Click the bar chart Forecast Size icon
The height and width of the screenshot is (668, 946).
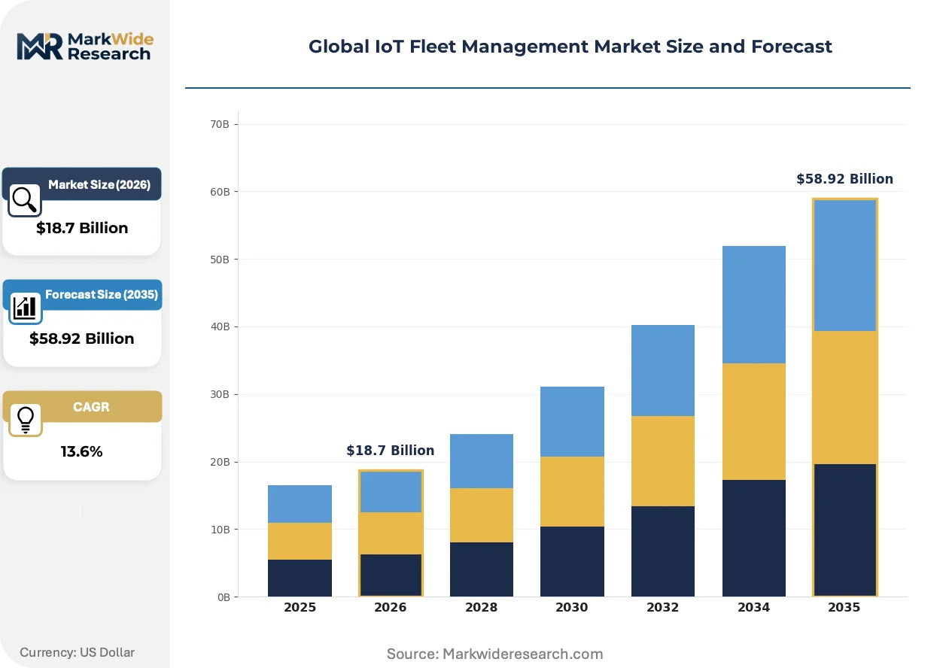[x=25, y=307]
